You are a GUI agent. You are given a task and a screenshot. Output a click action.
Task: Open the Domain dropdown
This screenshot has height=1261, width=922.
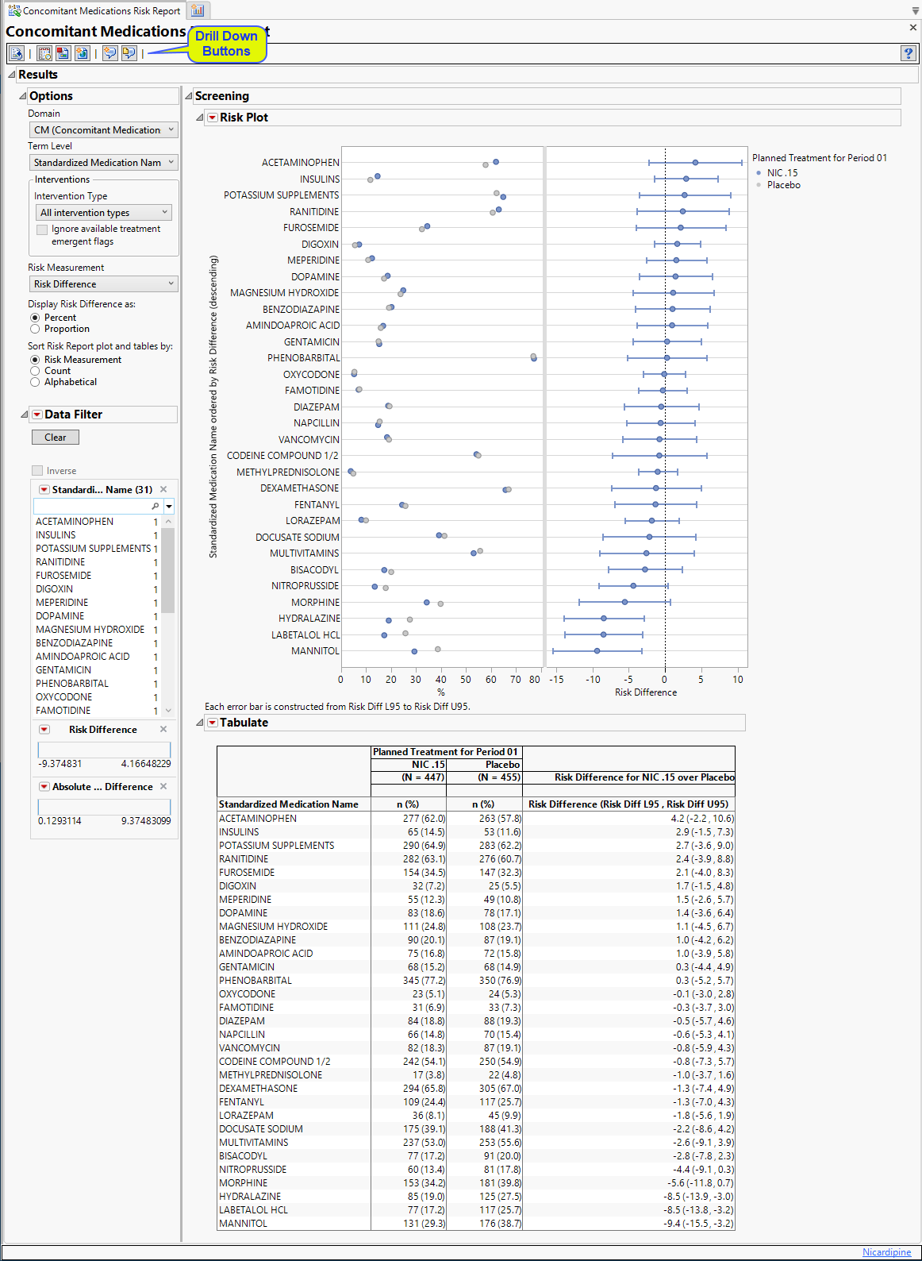tap(104, 129)
